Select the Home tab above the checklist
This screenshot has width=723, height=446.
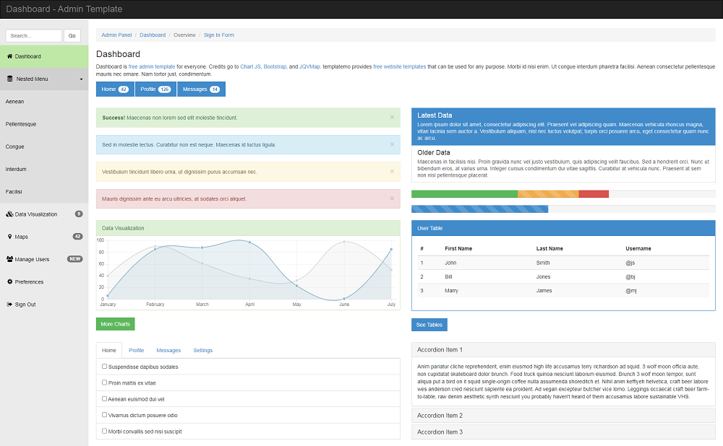click(x=109, y=350)
